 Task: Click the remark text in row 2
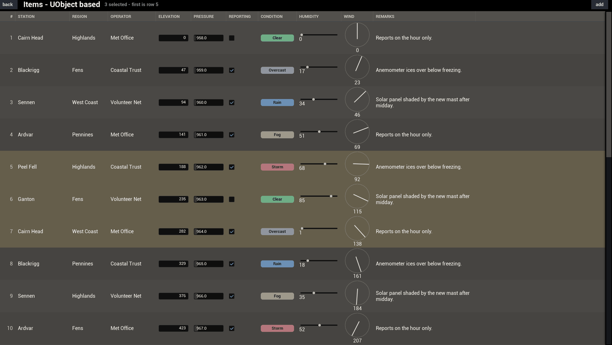point(418,70)
